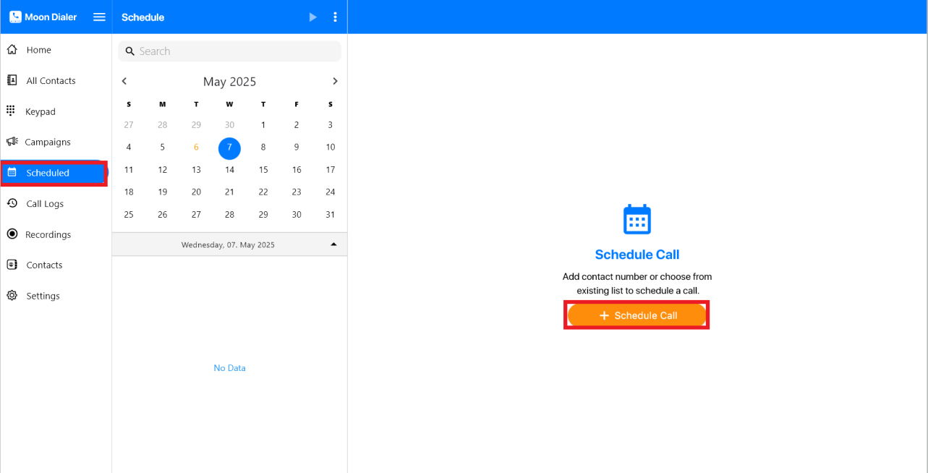Image resolution: width=928 pixels, height=473 pixels.
Task: Select highlighted date 6 on calendar
Action: tap(196, 147)
